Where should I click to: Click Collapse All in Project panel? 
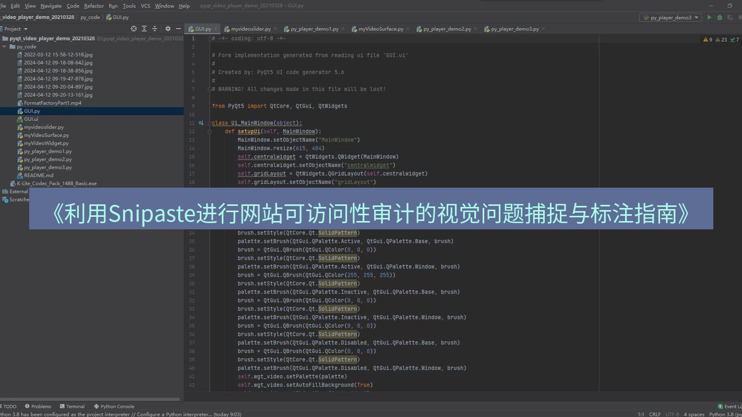click(155, 29)
